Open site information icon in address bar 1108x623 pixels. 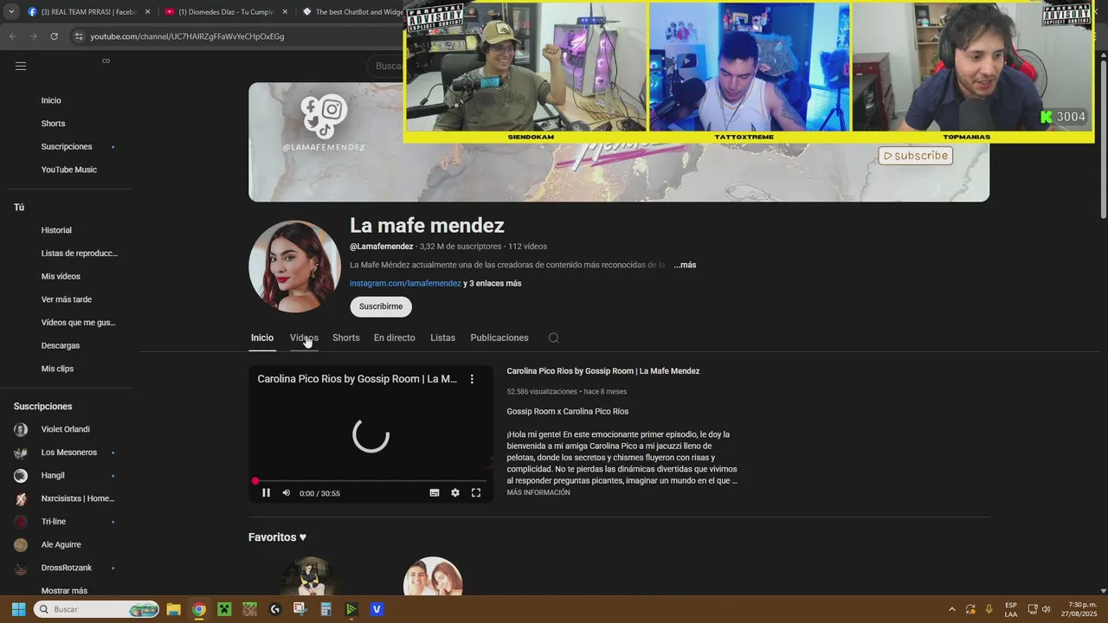click(x=79, y=36)
